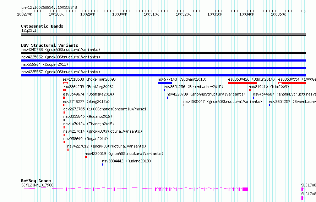Click the nsv4230519 red variant marker
This screenshot has width=316, height=202.
[86, 157]
